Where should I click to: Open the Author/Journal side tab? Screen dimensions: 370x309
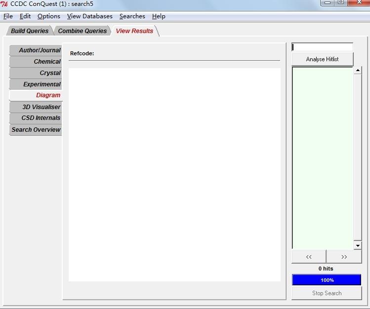(x=36, y=50)
